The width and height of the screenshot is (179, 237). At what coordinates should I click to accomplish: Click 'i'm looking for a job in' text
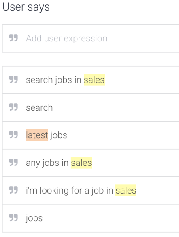69,190
